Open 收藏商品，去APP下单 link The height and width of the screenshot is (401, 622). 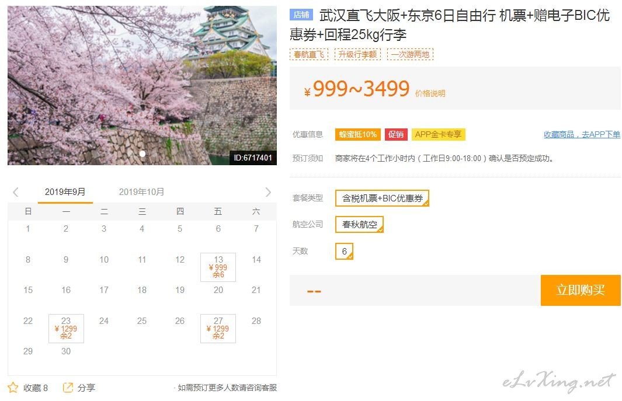(582, 134)
